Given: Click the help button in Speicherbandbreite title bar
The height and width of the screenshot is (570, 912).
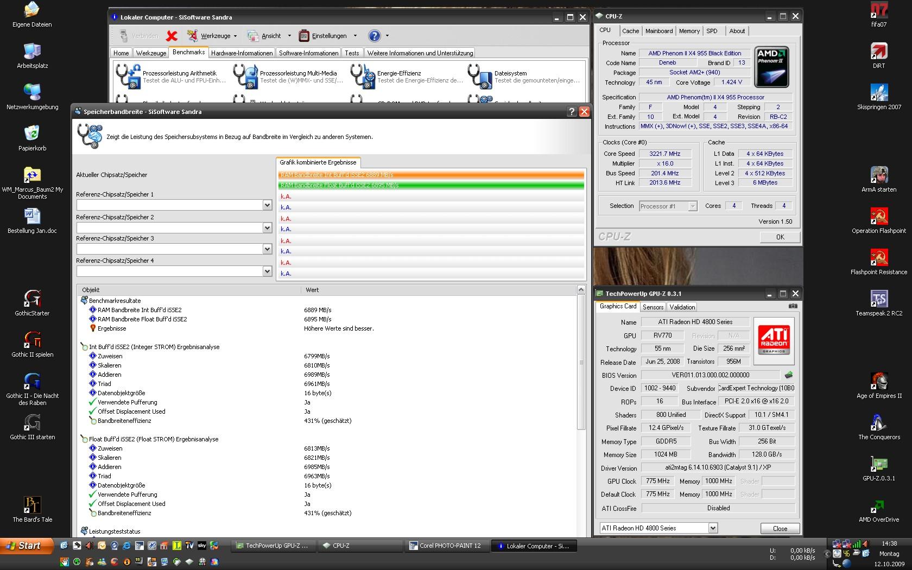Looking at the screenshot, I should coord(572,111).
